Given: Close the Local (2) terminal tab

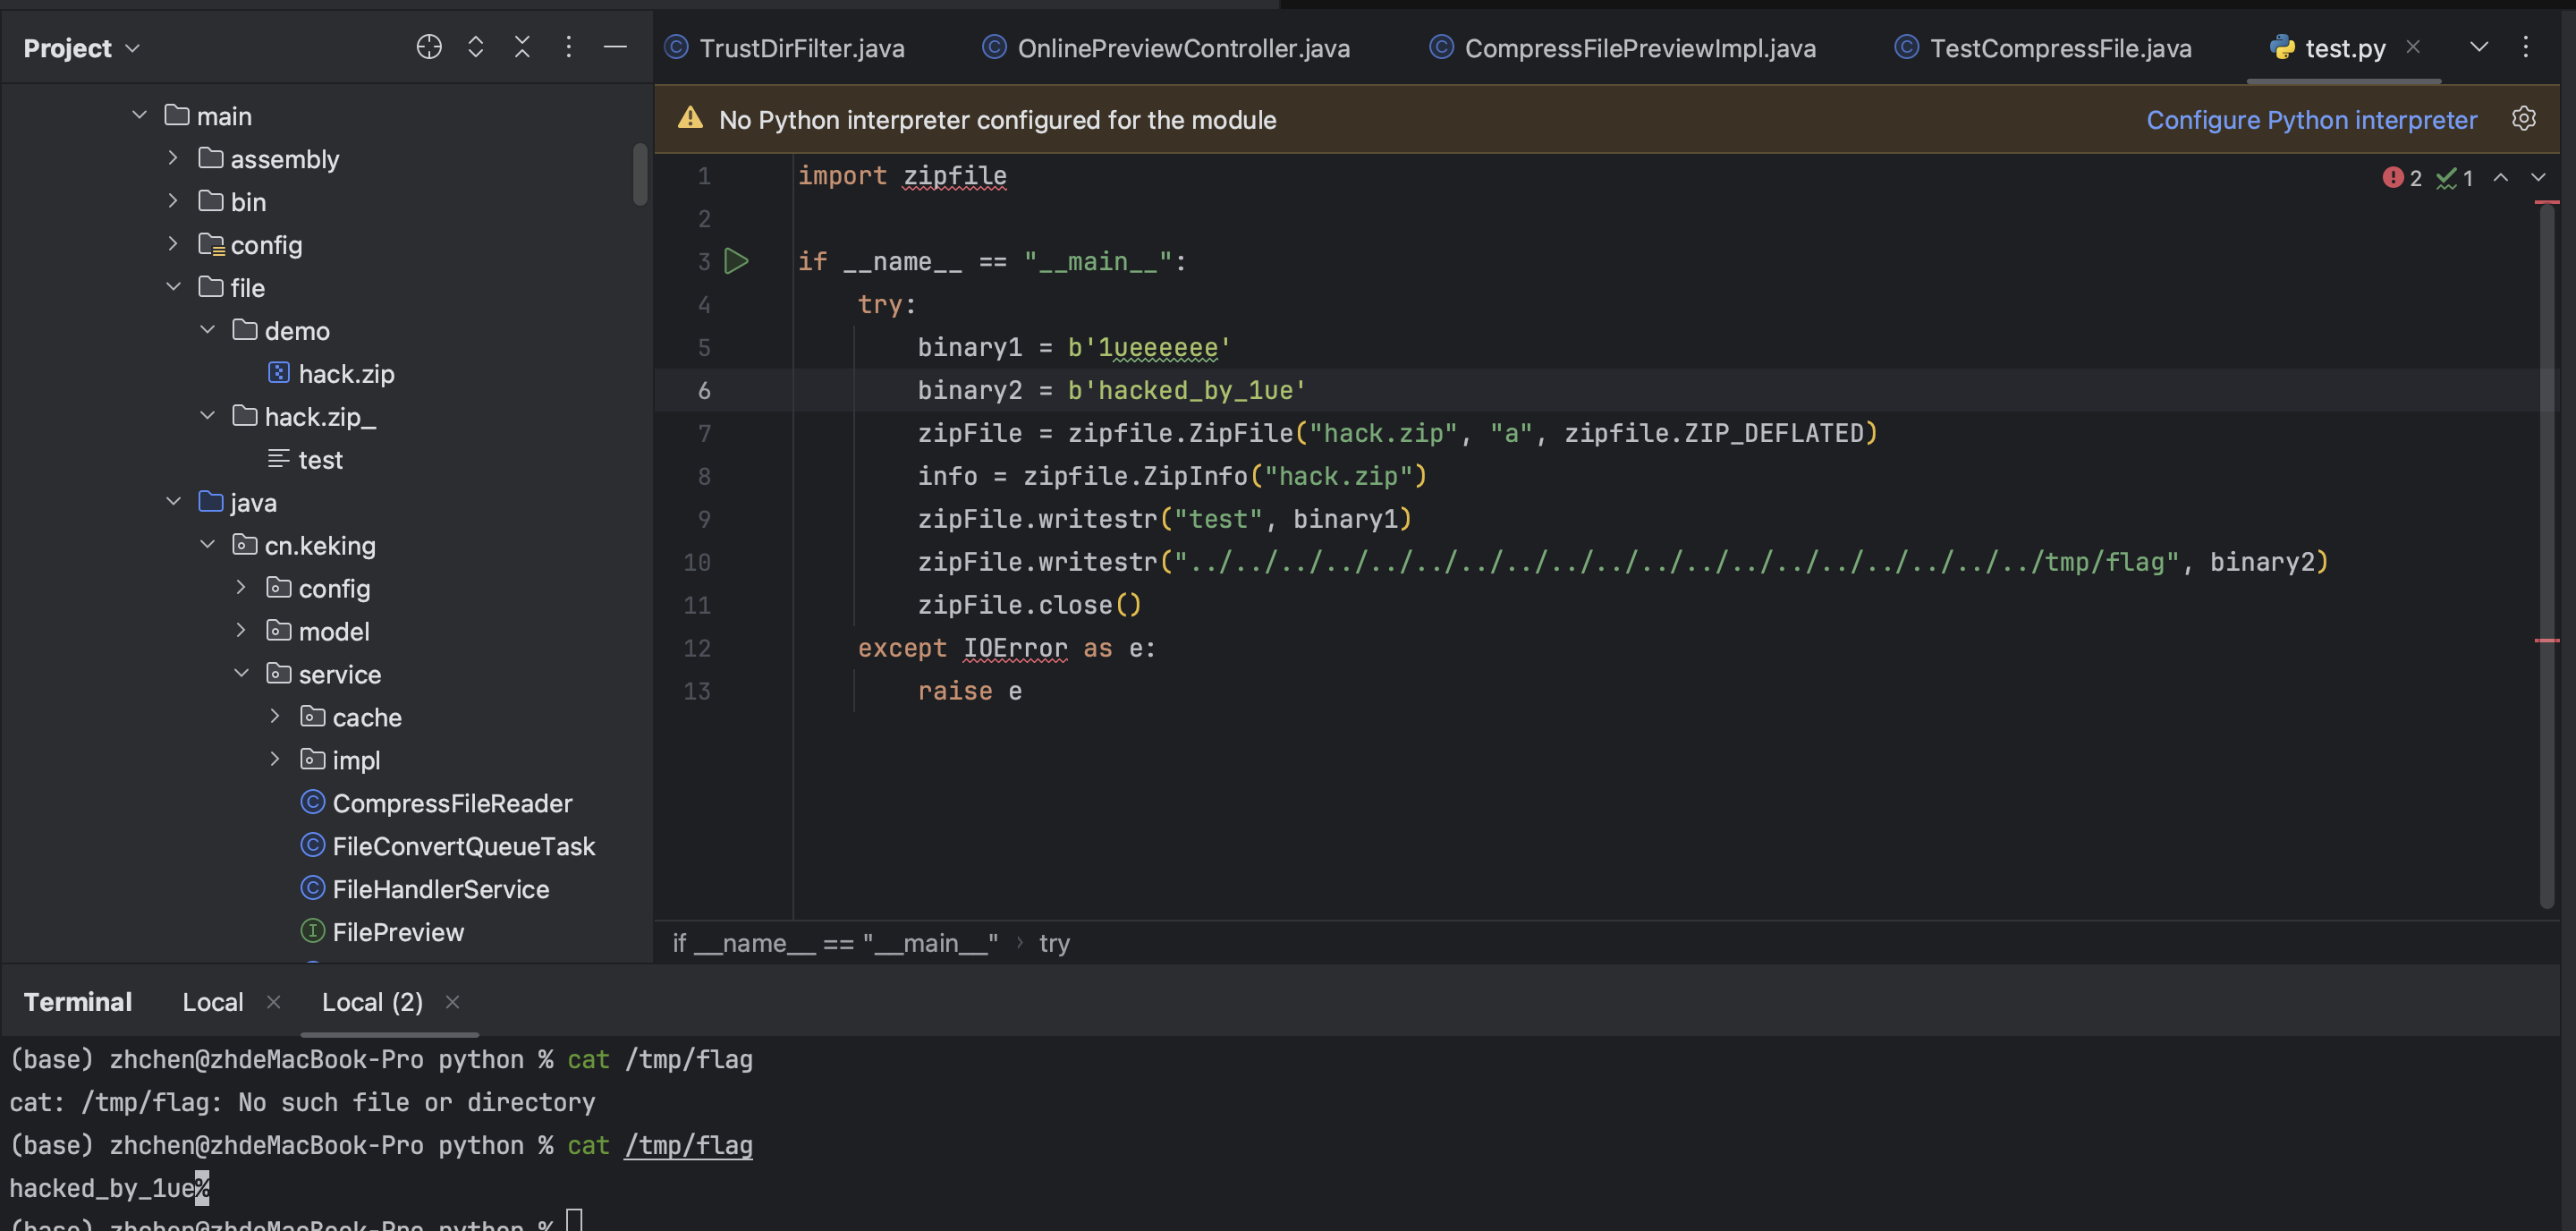Looking at the screenshot, I should tap(452, 1002).
